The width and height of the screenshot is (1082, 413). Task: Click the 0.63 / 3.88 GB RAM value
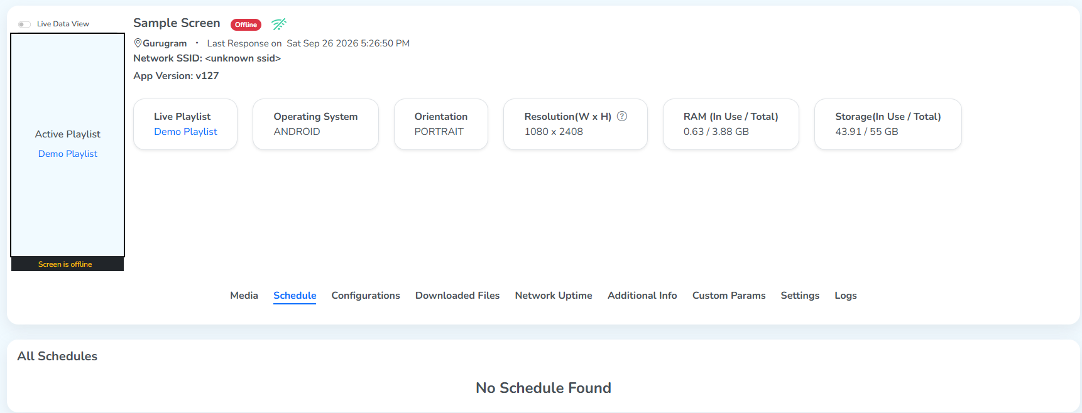coord(716,132)
